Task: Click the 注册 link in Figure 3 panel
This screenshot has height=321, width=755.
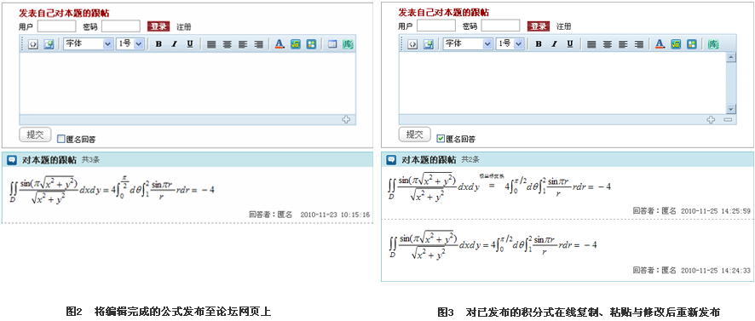Action: click(564, 26)
